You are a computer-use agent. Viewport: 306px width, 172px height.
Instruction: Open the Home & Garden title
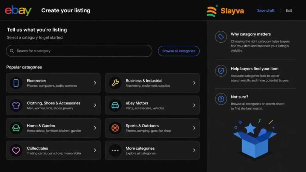[x=41, y=126]
